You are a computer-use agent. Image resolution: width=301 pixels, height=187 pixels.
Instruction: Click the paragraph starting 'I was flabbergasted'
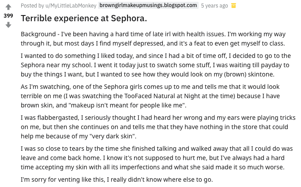pyautogui.click(x=158, y=127)
